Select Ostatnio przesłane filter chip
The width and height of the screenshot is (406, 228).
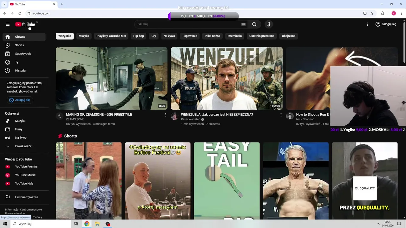(x=262, y=36)
